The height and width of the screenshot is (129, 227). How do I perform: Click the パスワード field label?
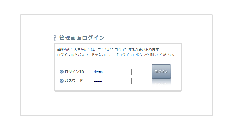coord(74,81)
